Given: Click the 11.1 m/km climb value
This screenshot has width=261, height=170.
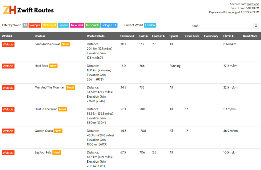Looking at the screenshot, I should tap(229, 109).
